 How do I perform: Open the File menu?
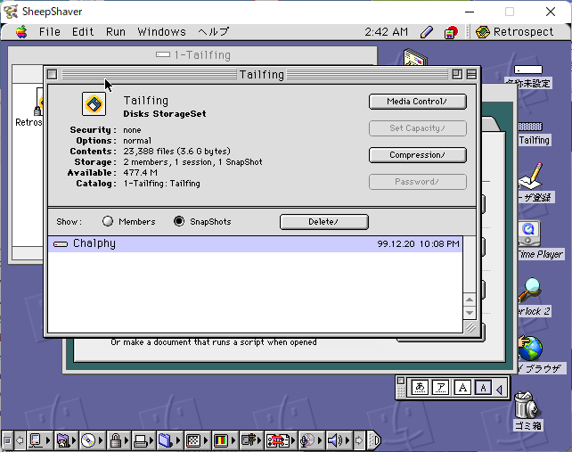point(50,32)
